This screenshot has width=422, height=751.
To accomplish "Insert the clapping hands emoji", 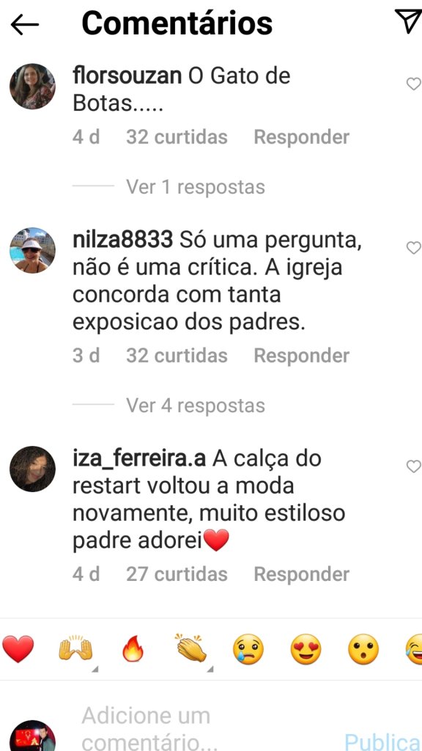I will pyautogui.click(x=191, y=648).
